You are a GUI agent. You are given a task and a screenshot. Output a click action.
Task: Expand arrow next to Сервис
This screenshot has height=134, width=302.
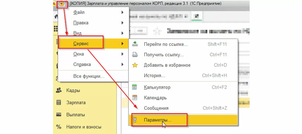[x=123, y=43]
